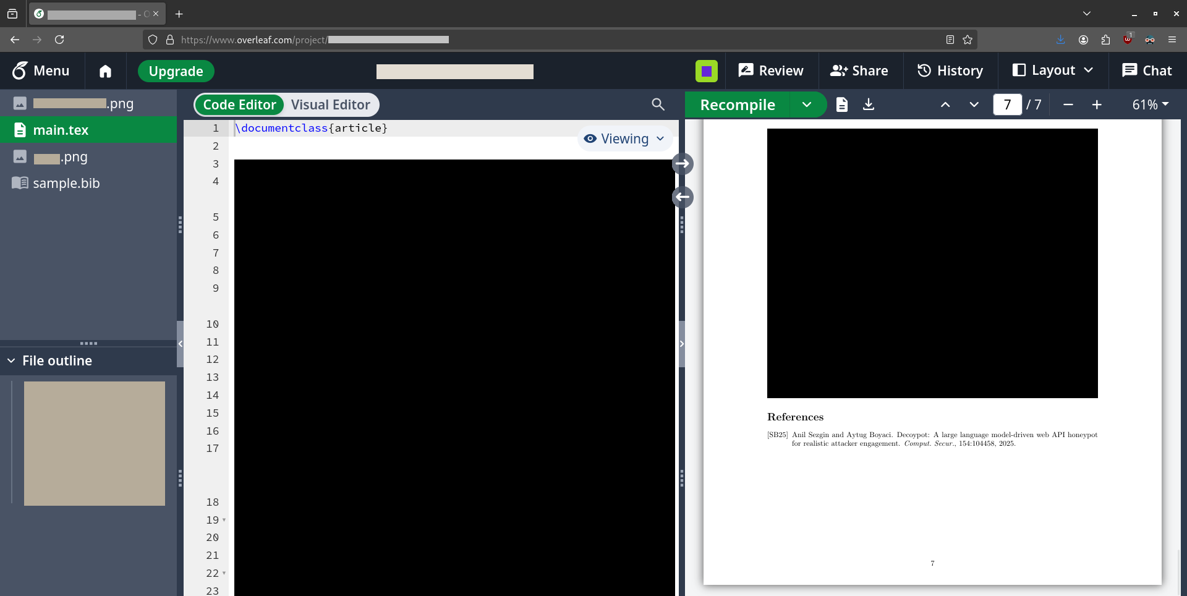Open the History panel
The image size is (1187, 596).
click(x=950, y=70)
